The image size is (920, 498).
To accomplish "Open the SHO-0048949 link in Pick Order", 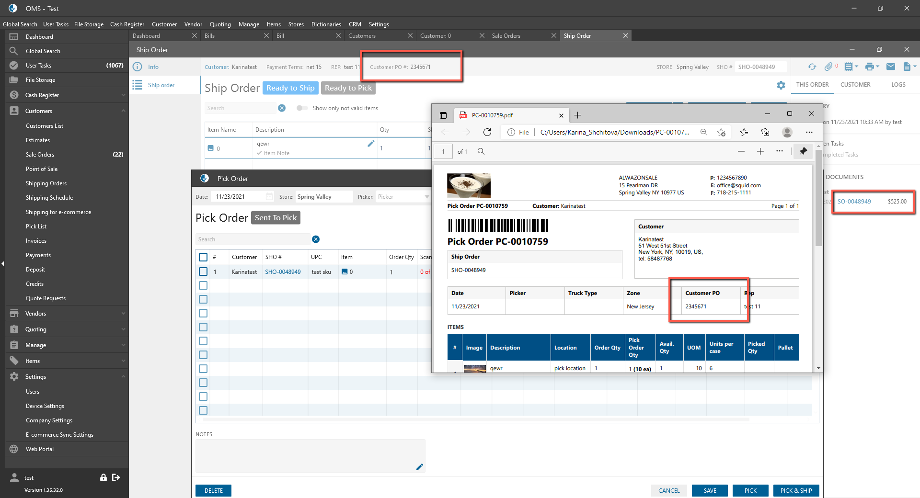I will (x=283, y=272).
